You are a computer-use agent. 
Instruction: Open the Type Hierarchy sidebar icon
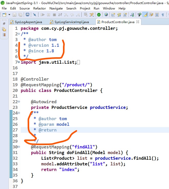click(x=4, y=35)
